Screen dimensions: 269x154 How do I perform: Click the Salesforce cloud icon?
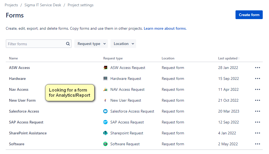coord(105,111)
